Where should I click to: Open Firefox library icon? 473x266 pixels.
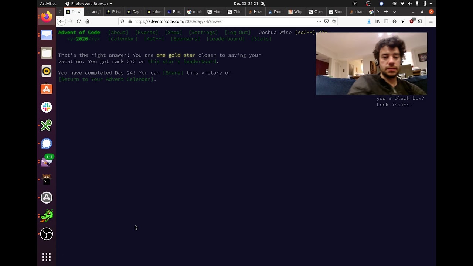377,21
